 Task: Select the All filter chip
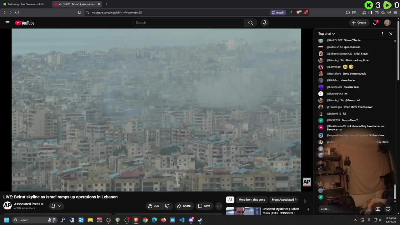point(230,200)
